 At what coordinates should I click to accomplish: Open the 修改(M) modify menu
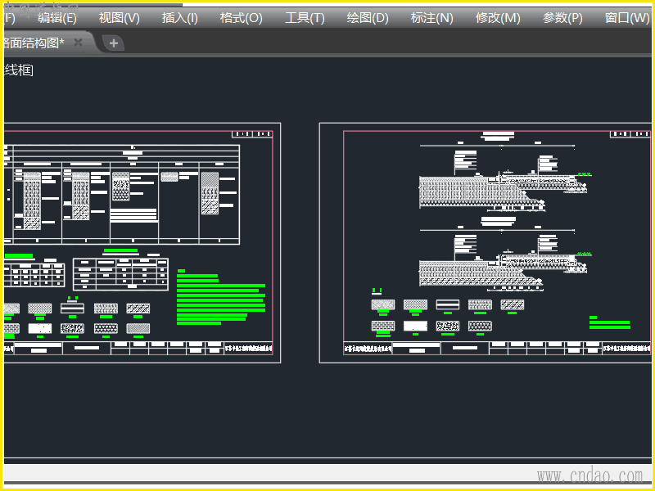click(x=498, y=18)
